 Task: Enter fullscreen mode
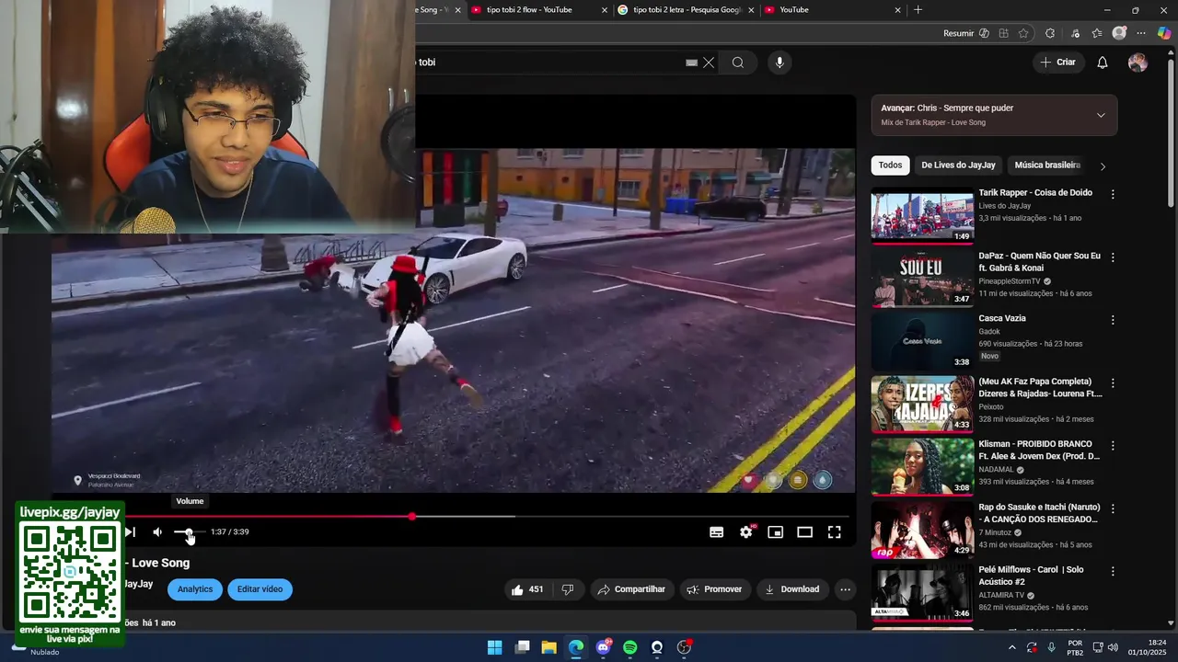[834, 531]
